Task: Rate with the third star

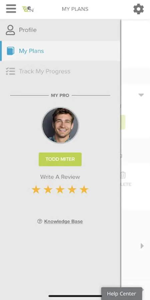Action: point(60,190)
